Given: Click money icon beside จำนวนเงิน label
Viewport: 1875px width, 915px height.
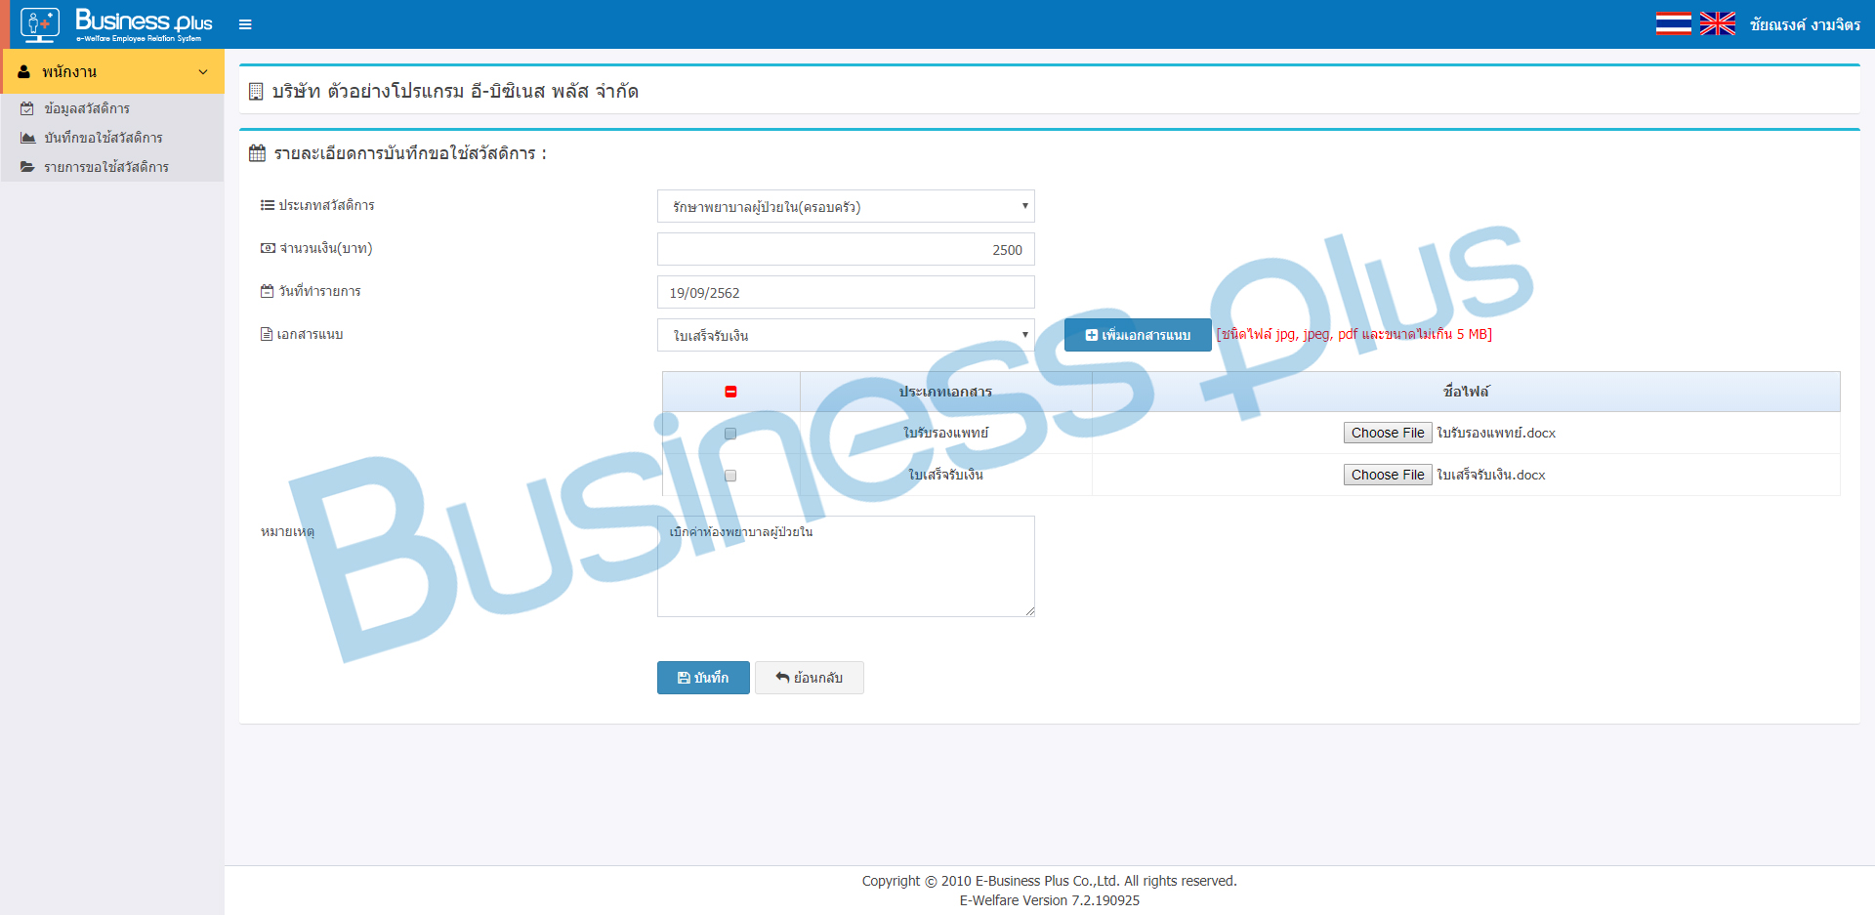Looking at the screenshot, I should tap(268, 248).
